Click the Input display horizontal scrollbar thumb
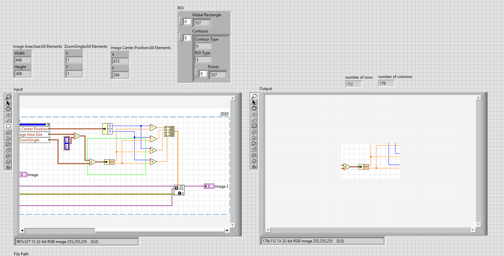Screen dimensions: 504x256 pos(60,230)
